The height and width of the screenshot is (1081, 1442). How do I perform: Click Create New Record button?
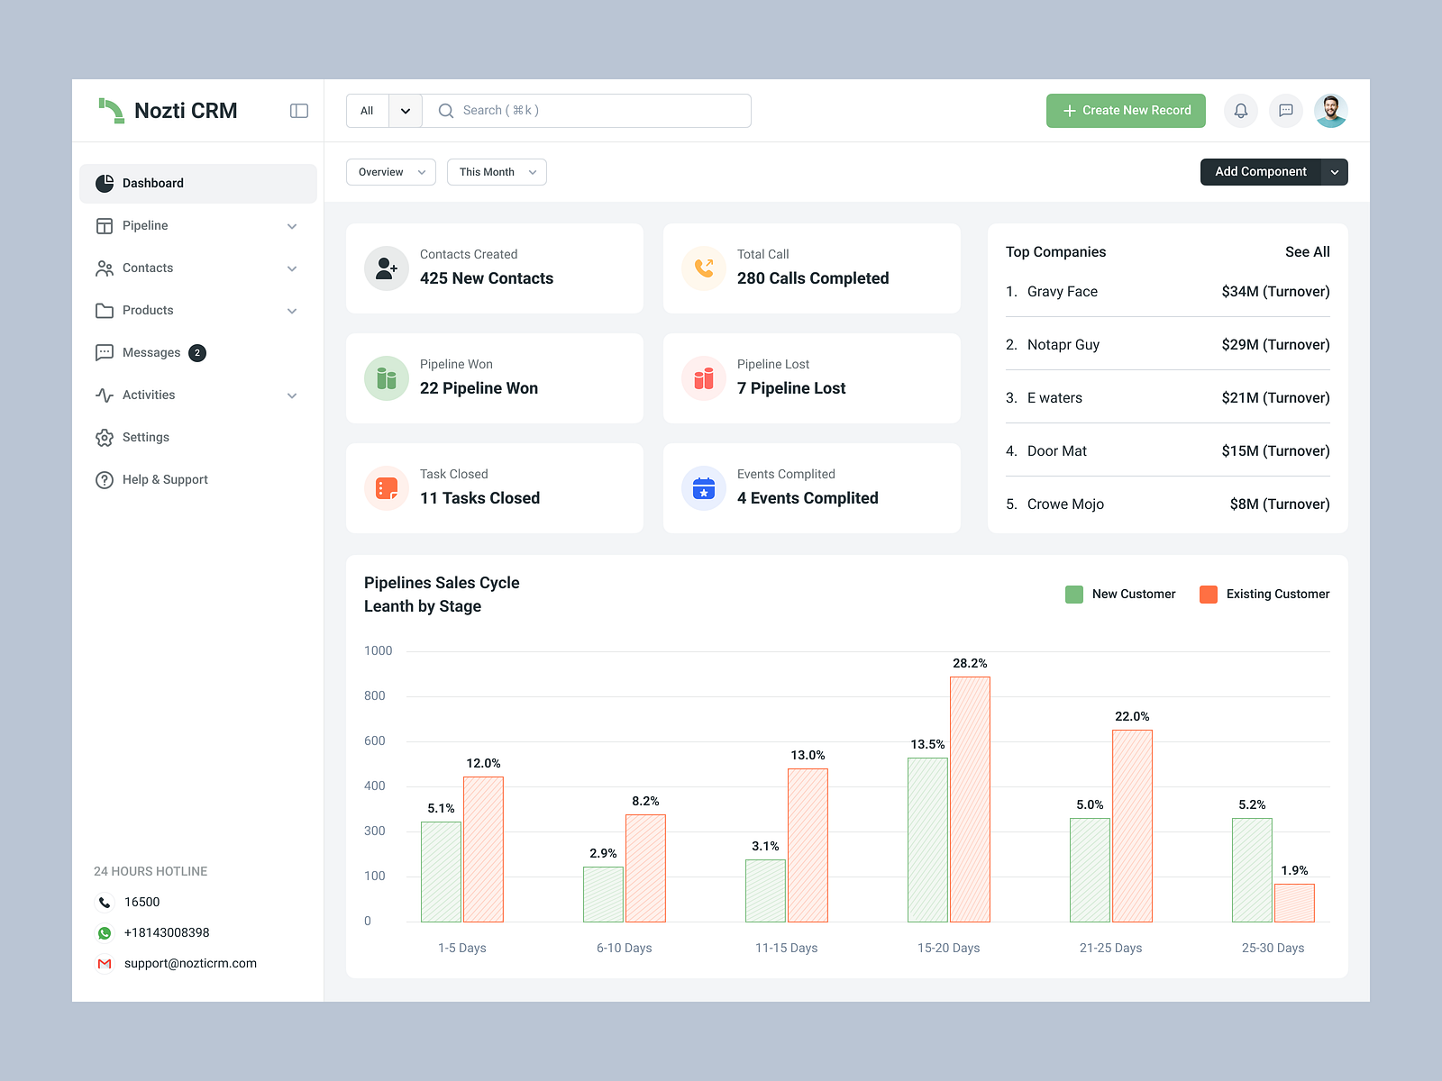(x=1126, y=111)
